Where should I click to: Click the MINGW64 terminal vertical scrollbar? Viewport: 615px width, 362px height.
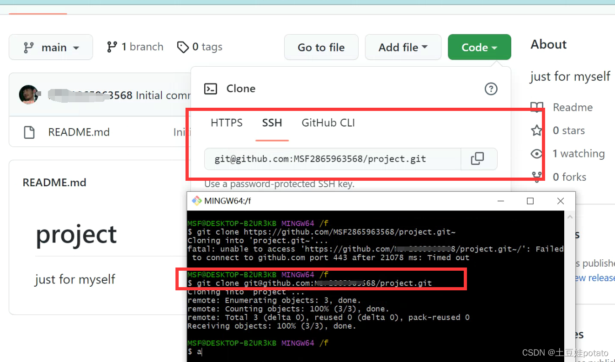(570, 286)
